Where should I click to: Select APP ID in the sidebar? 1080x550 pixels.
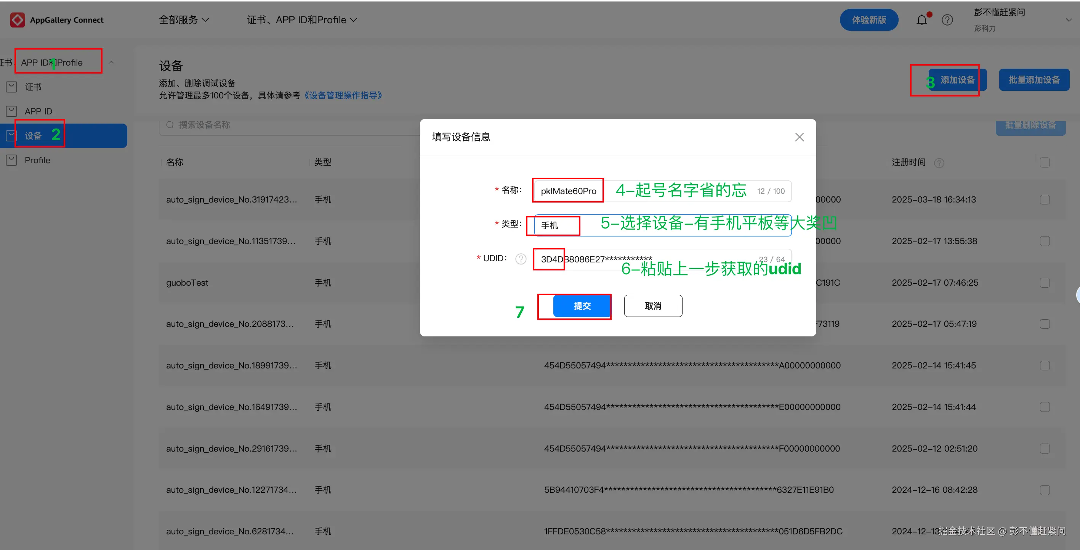coord(38,111)
